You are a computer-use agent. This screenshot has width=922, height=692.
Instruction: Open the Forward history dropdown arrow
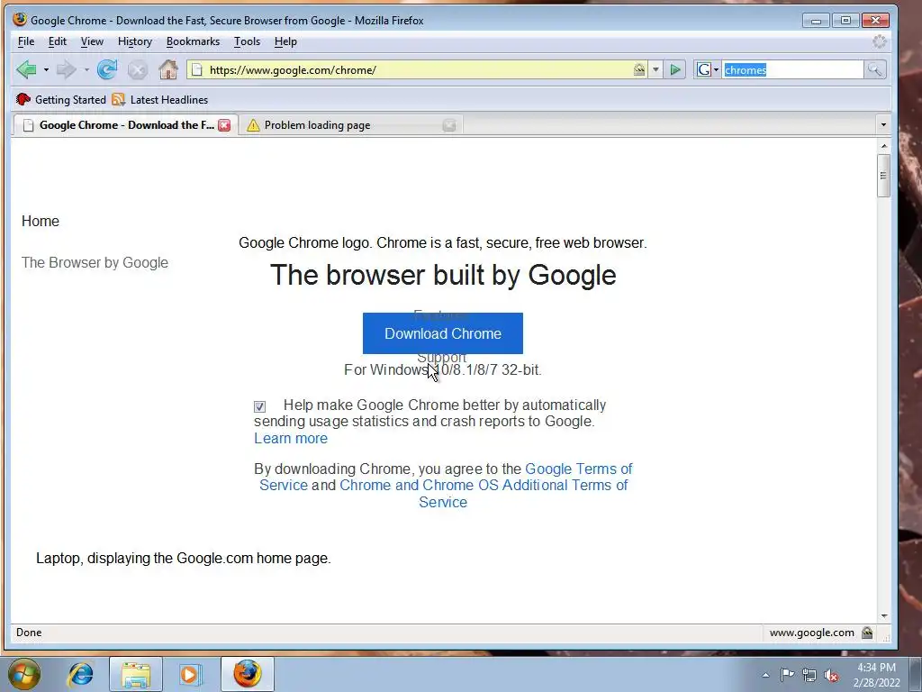point(86,70)
